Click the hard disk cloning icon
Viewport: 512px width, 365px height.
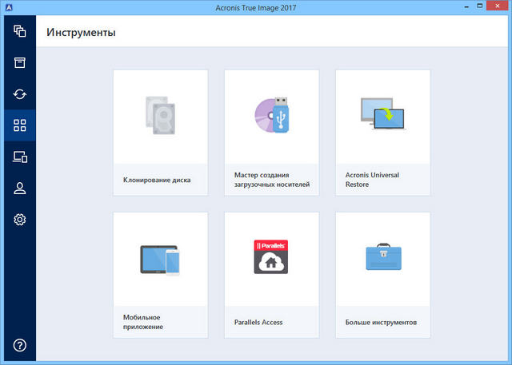pos(160,115)
